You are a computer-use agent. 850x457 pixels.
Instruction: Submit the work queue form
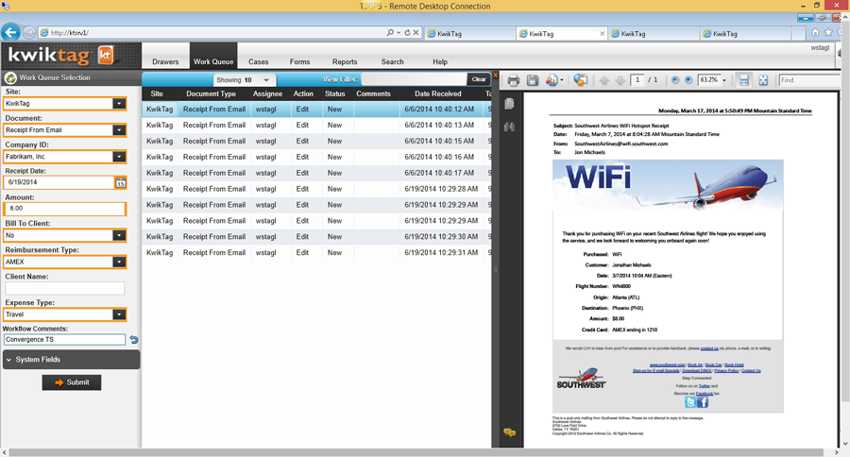tap(72, 382)
